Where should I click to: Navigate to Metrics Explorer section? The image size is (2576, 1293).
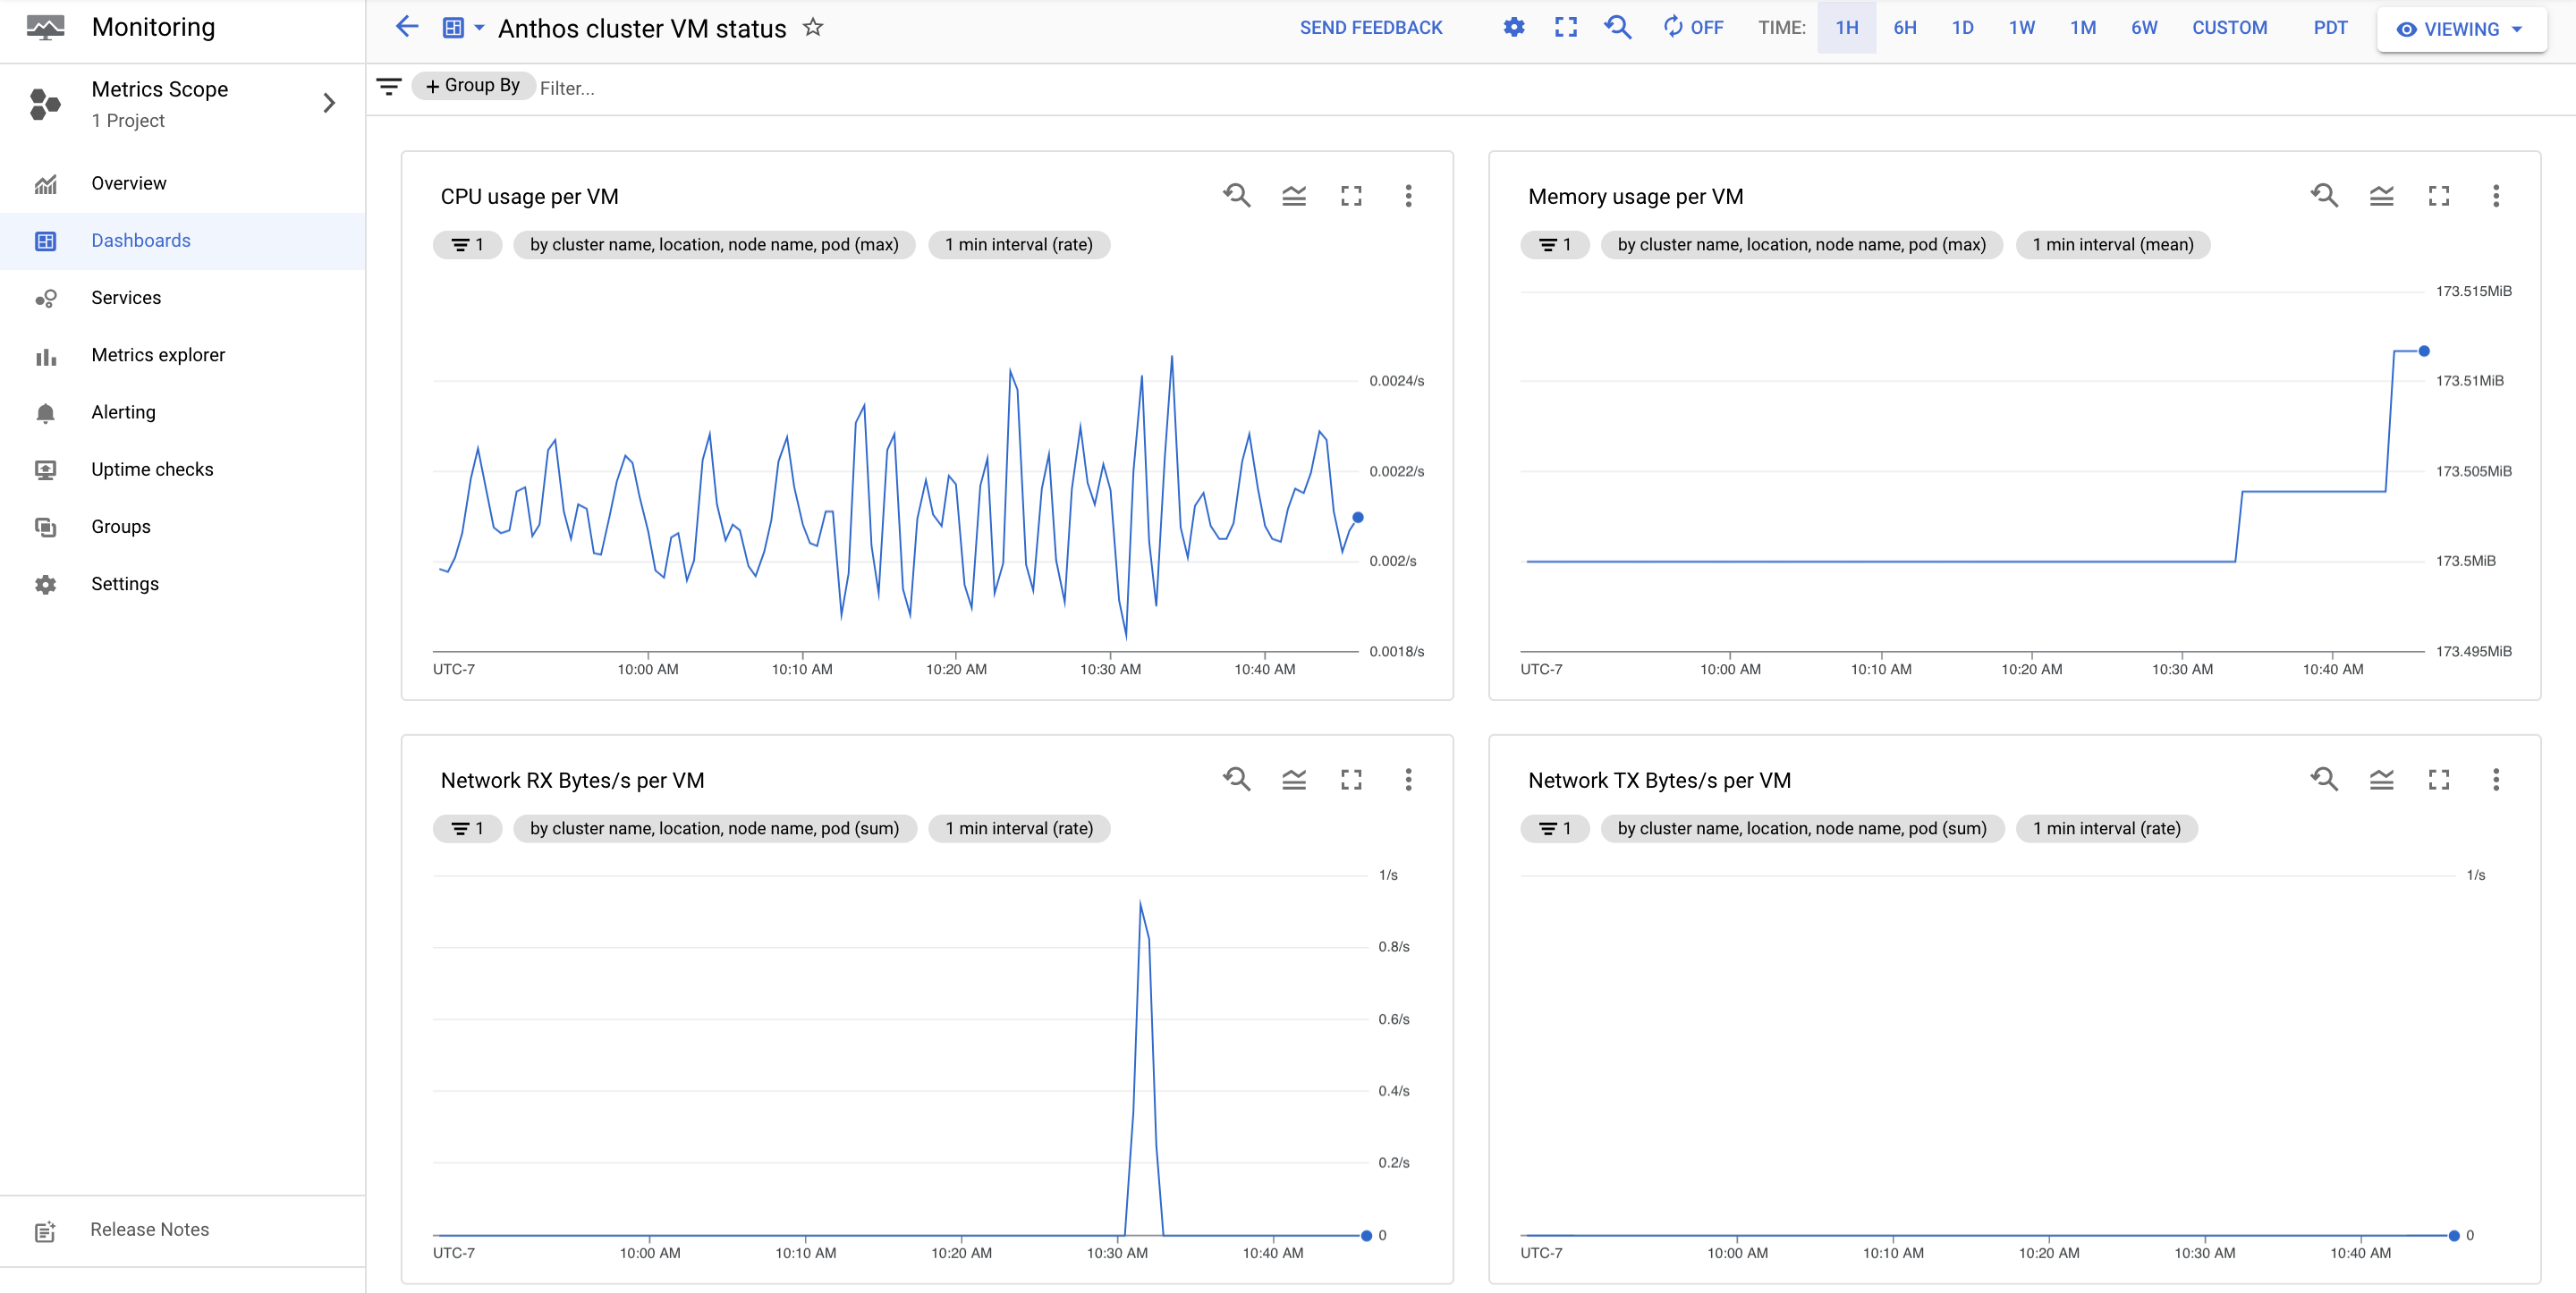[158, 355]
